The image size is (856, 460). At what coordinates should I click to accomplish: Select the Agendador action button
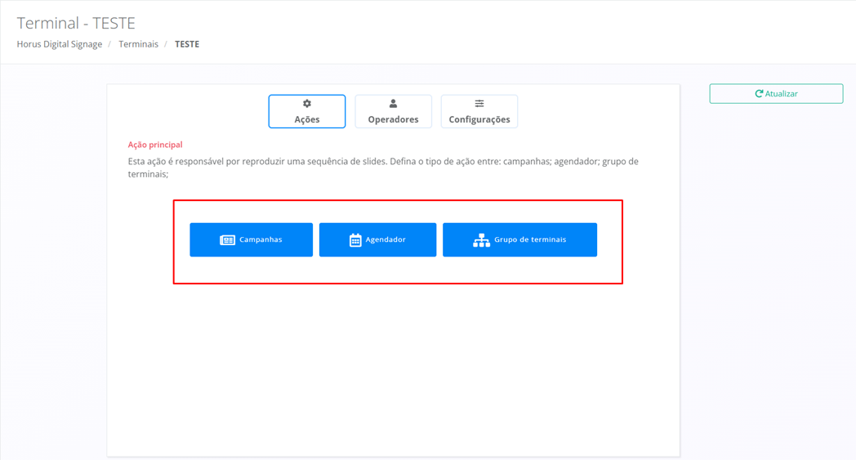point(377,240)
